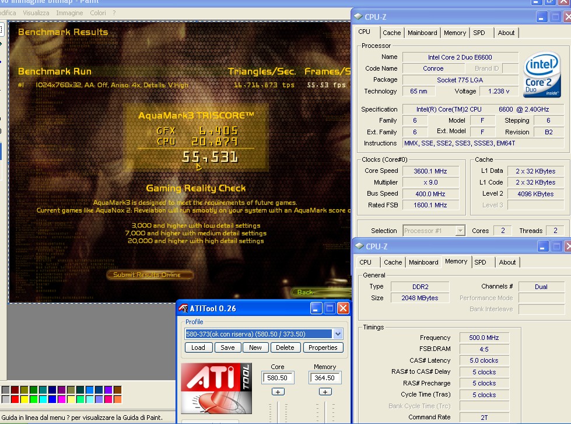The image size is (571, 424).
Task: Switch to Memory tab in top CPU-Z
Action: point(455,33)
